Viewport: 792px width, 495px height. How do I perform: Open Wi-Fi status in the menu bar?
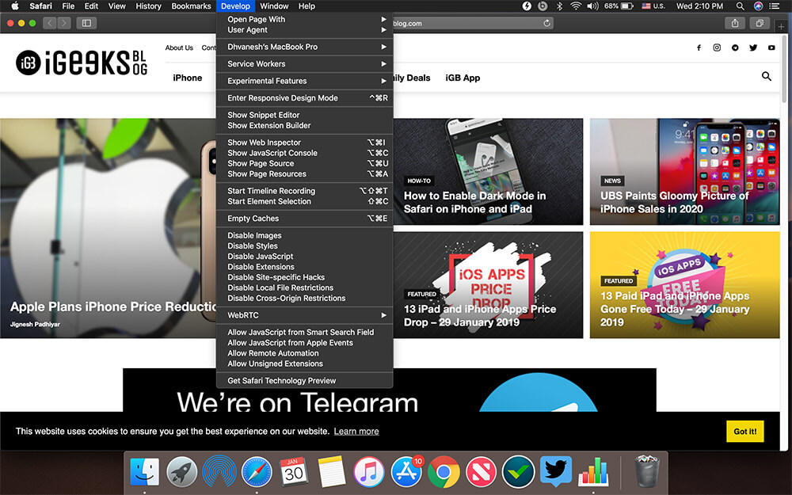click(x=575, y=6)
